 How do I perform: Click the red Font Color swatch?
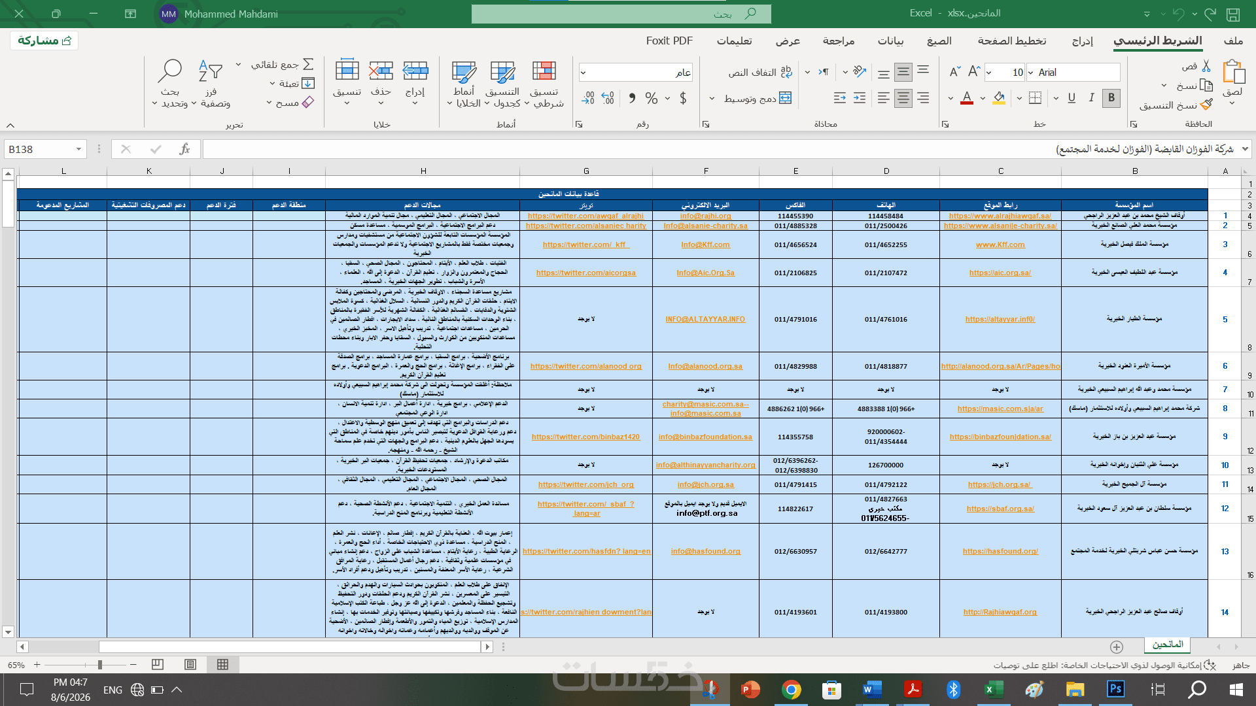click(x=967, y=98)
